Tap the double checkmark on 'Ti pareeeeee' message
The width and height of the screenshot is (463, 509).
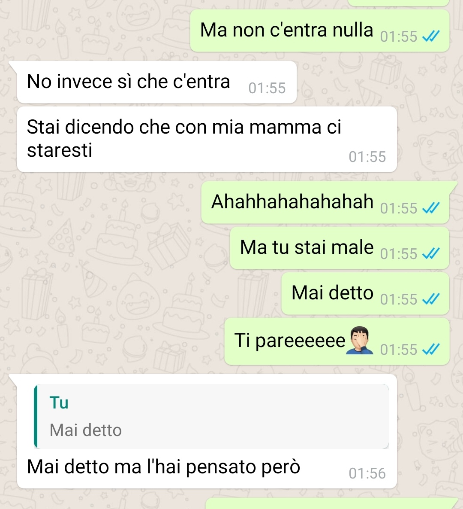[431, 349]
